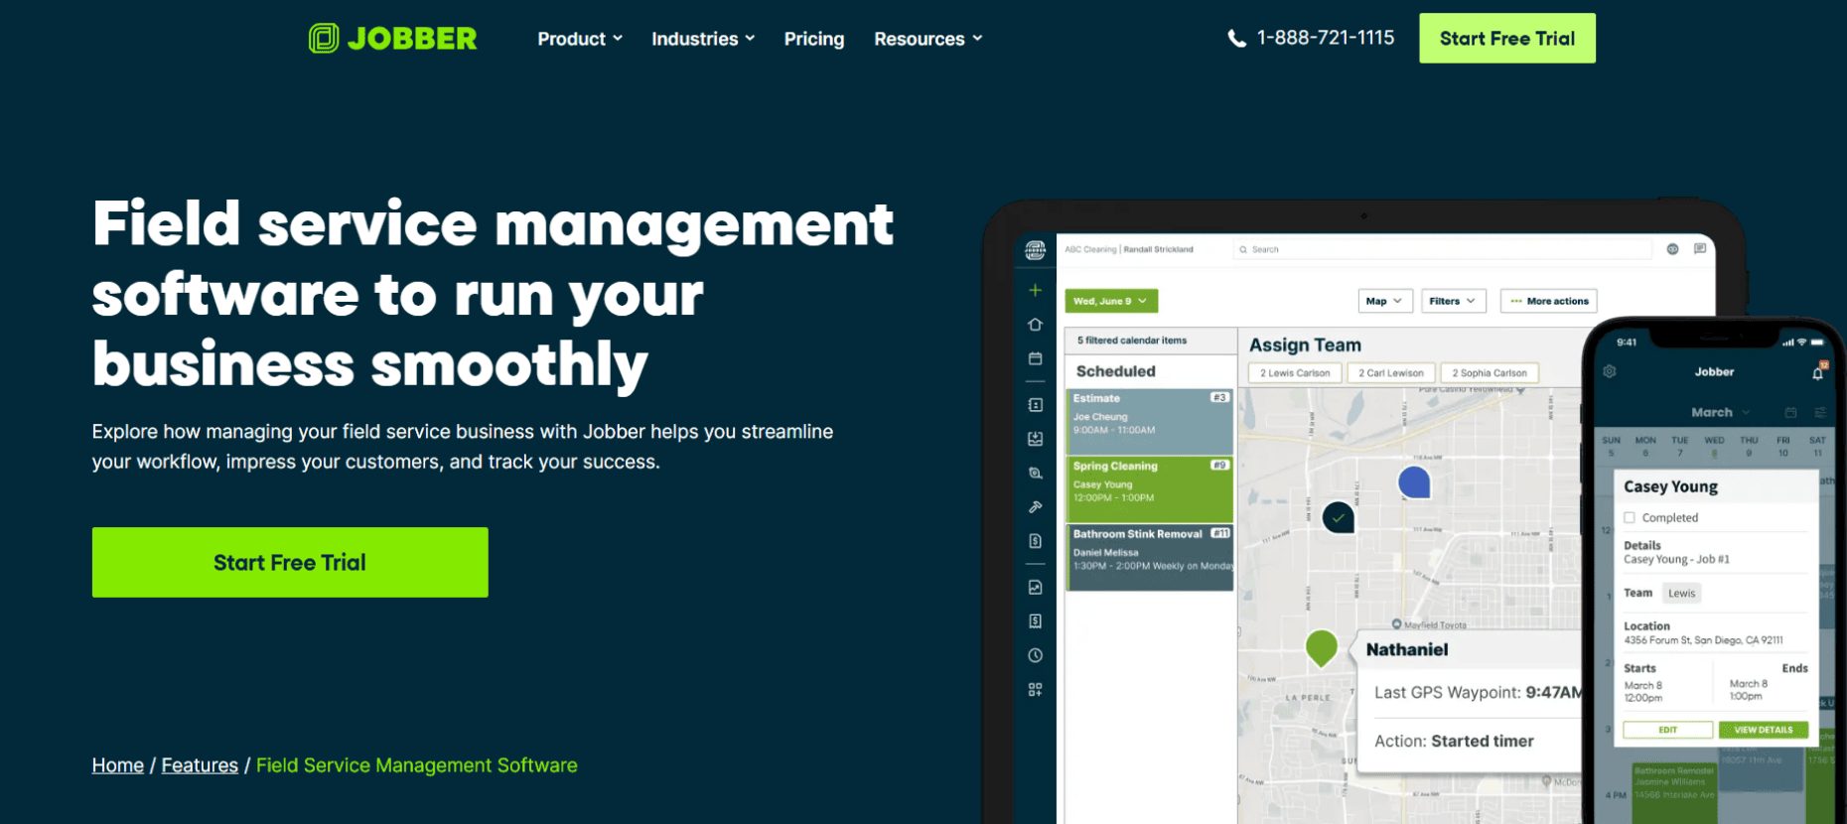Click the plus Create icon in tablet sidebar
Screen dimensions: 1847x824
pos(1035,290)
